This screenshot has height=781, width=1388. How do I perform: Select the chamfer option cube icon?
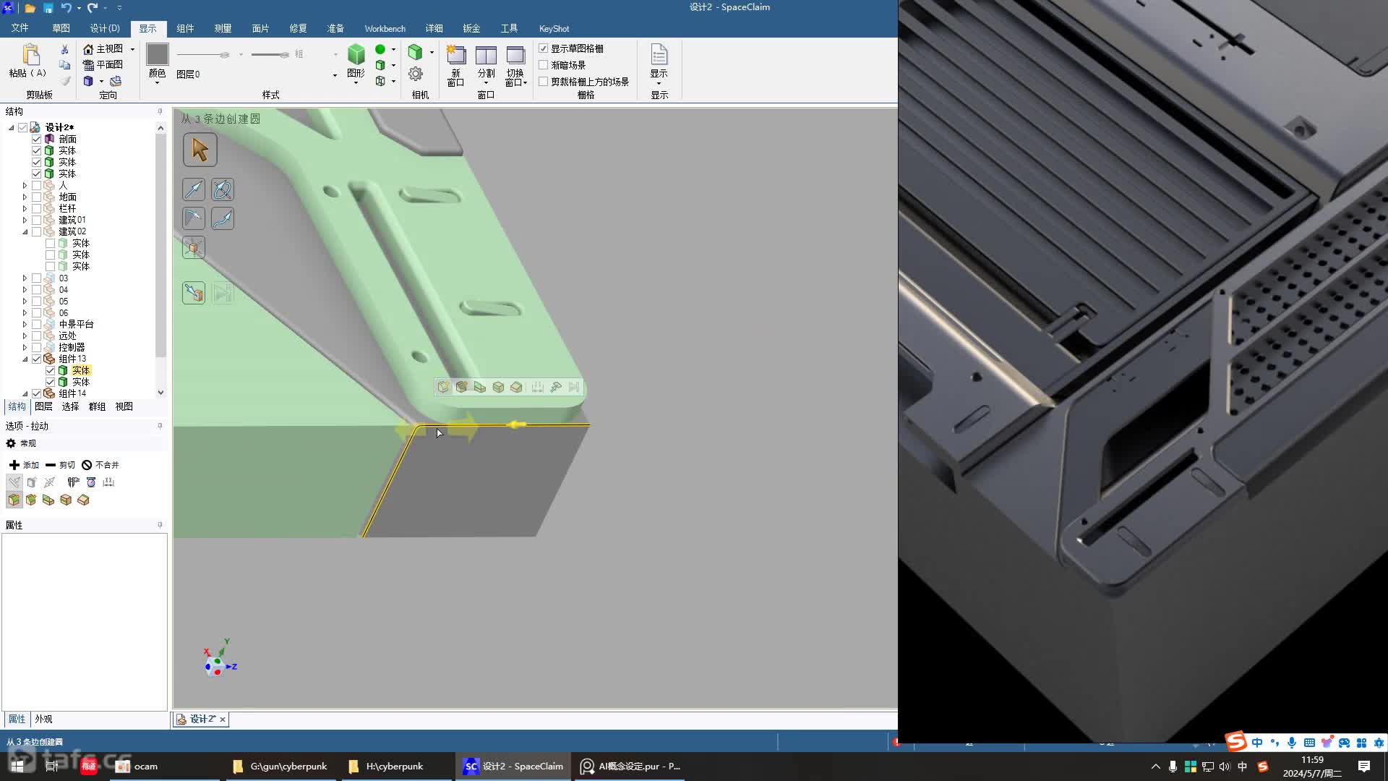click(31, 500)
